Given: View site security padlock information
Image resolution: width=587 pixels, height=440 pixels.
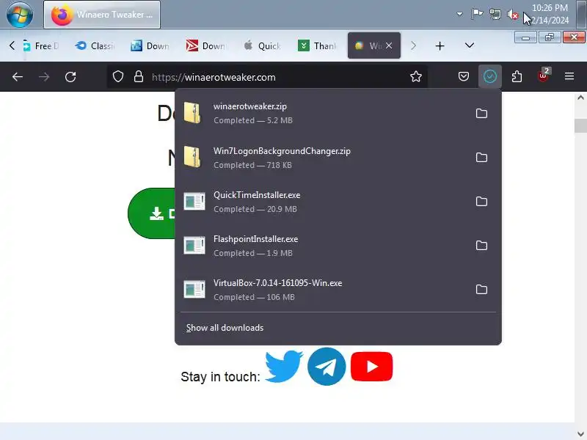Looking at the screenshot, I should [139, 77].
